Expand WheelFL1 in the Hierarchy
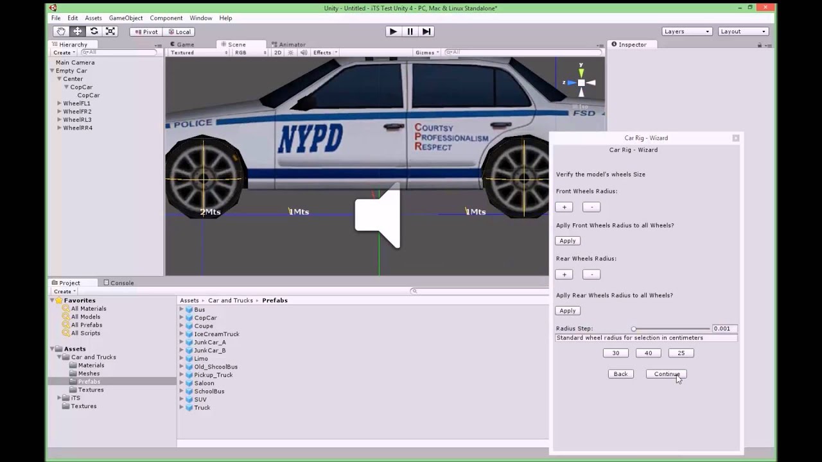This screenshot has height=462, width=822. click(59, 103)
